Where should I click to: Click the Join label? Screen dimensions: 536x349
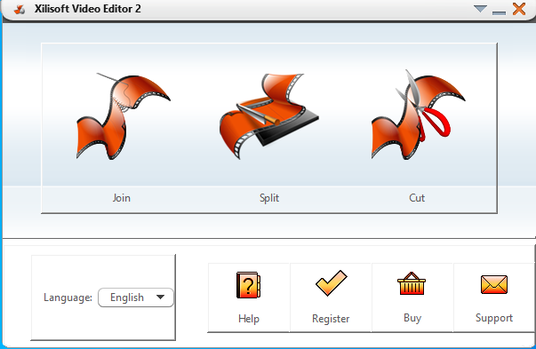pos(122,198)
